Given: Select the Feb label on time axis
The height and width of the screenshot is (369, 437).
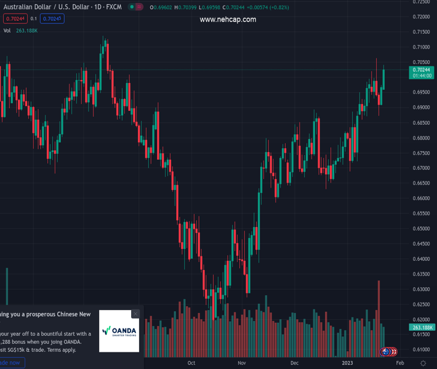Looking at the screenshot, I should 399,363.
